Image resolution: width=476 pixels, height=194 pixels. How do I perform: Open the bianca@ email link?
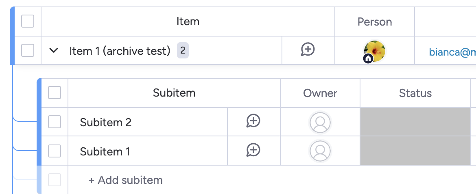pos(452,52)
